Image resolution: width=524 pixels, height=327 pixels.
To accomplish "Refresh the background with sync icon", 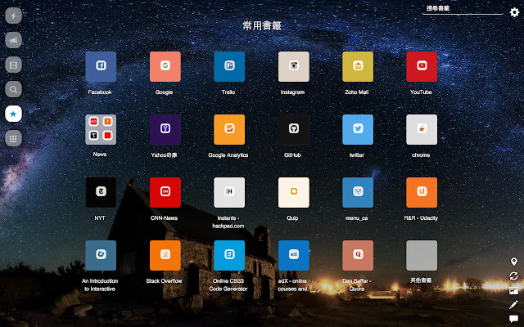I will click(x=513, y=276).
